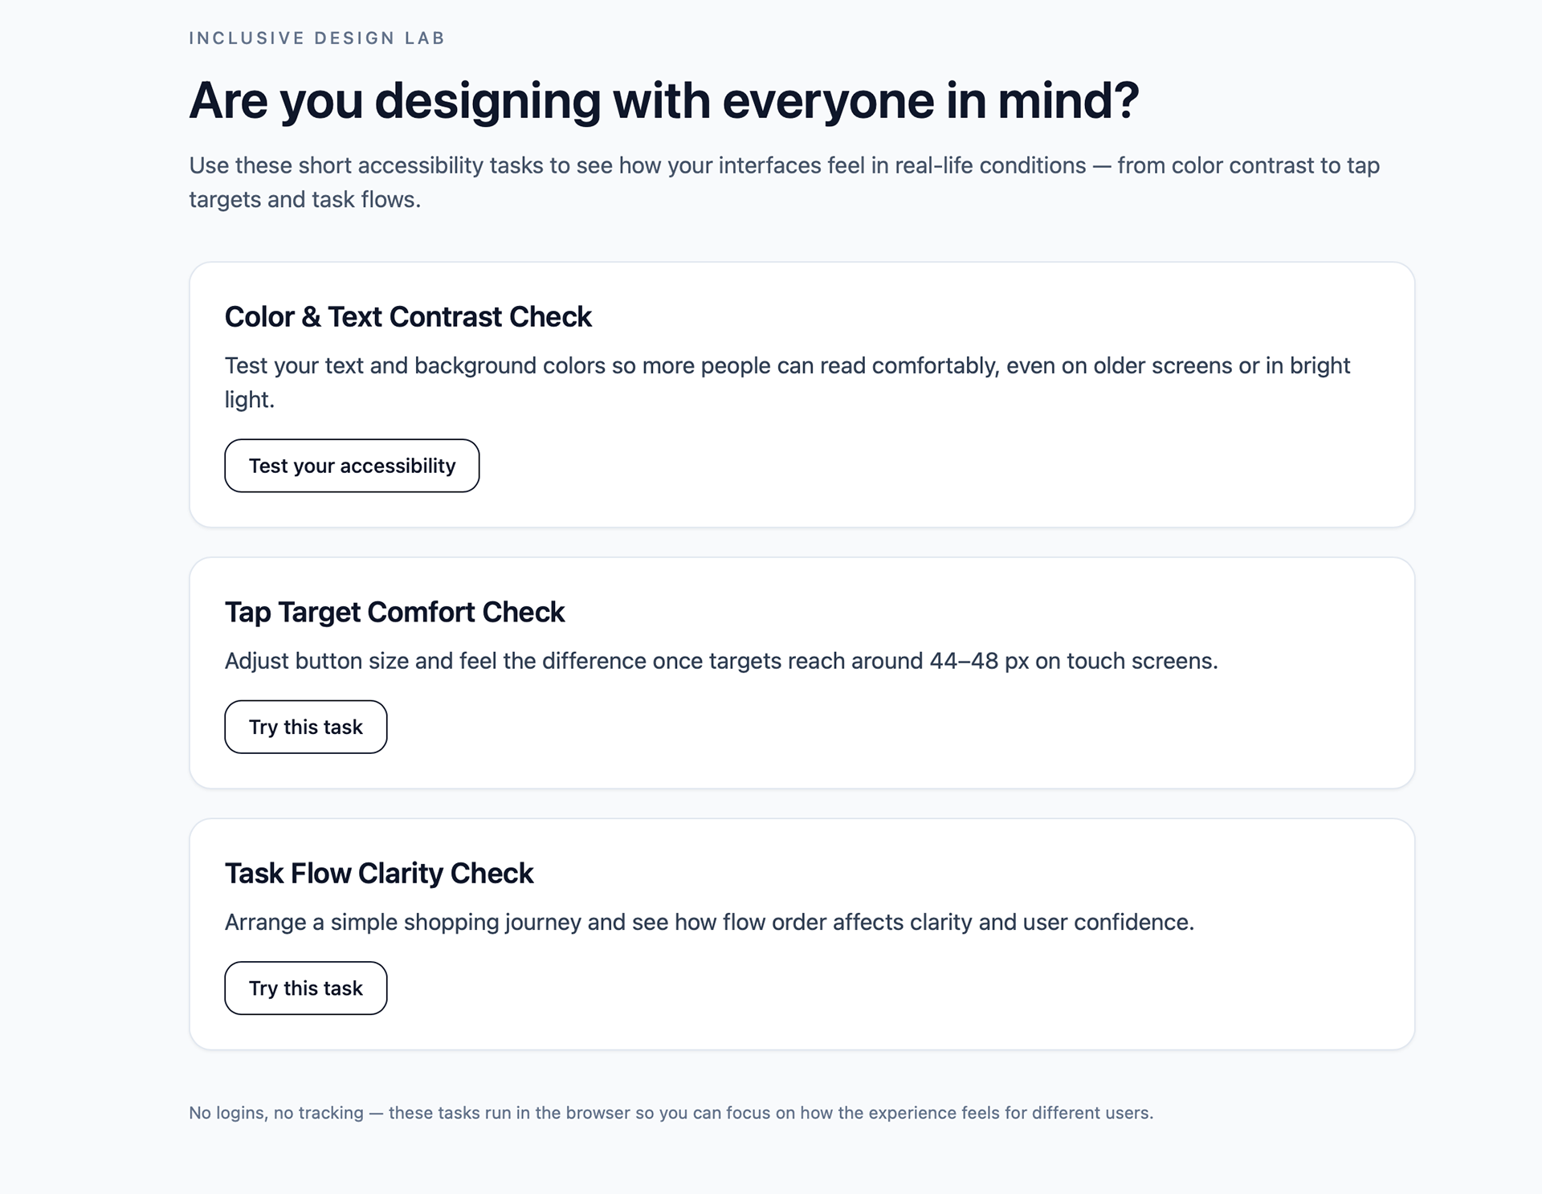Click the description starting "Arrange a simple shopping journey"
This screenshot has width=1542, height=1194.
[x=708, y=922]
